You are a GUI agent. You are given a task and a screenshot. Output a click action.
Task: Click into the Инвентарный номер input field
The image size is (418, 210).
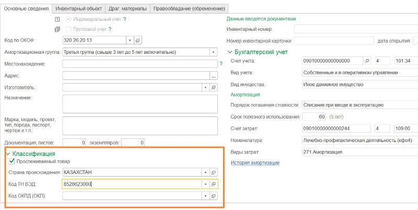click(x=355, y=29)
